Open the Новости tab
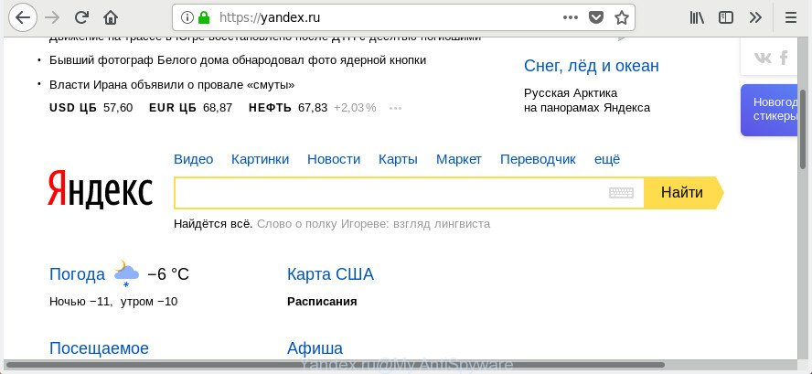The height and width of the screenshot is (374, 812). tap(334, 159)
